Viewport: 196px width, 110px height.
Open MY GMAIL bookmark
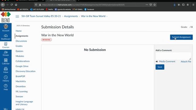click(77, 9)
